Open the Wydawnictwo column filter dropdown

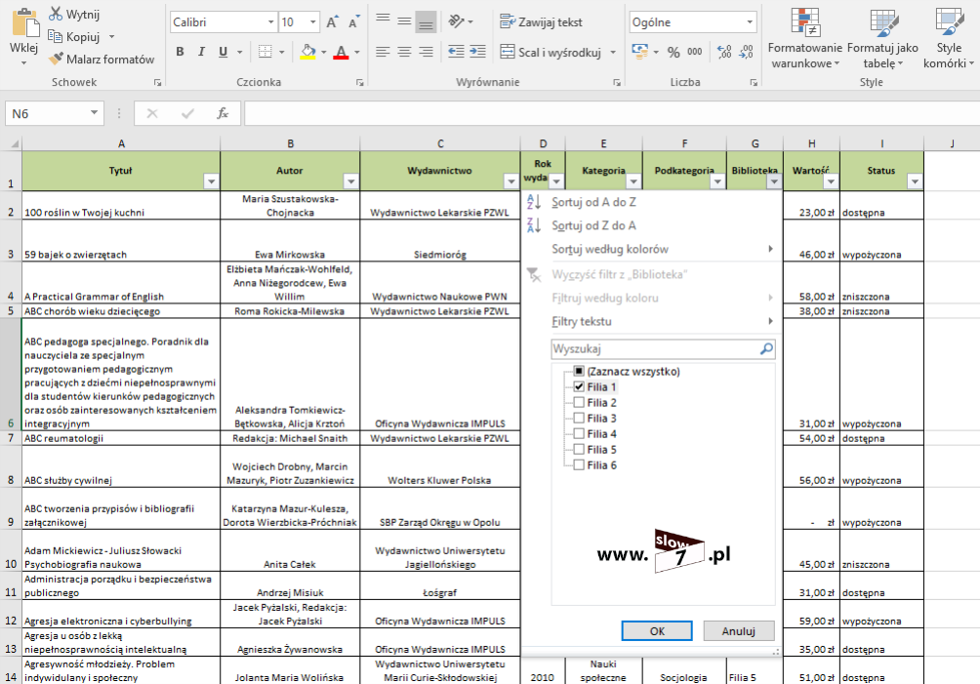(x=510, y=181)
